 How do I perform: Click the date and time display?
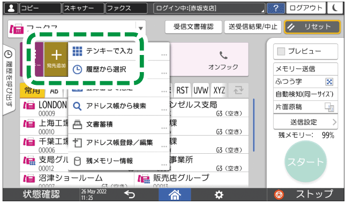[x=94, y=194]
